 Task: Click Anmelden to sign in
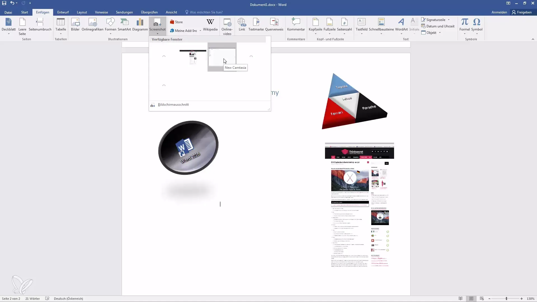[x=499, y=12]
